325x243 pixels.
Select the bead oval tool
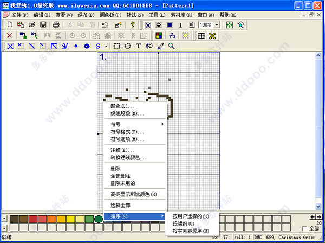pos(87,46)
